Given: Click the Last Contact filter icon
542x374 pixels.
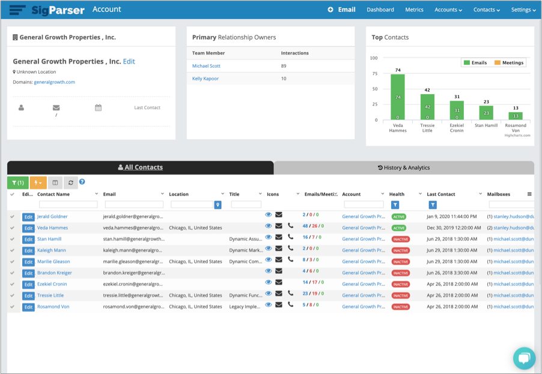Looking at the screenshot, I should [x=433, y=205].
